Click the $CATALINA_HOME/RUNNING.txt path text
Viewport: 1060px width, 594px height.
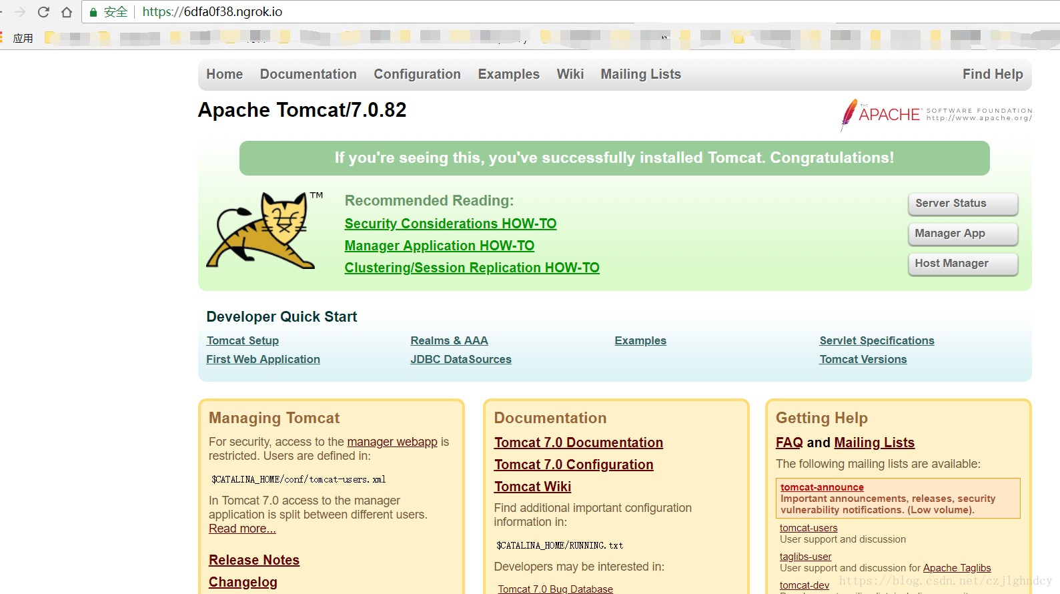[x=560, y=545]
